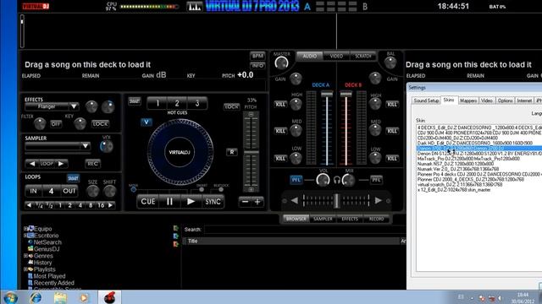Open the RECORD bottom panel tab
Screen dimensions: 542x304
pos(376,219)
